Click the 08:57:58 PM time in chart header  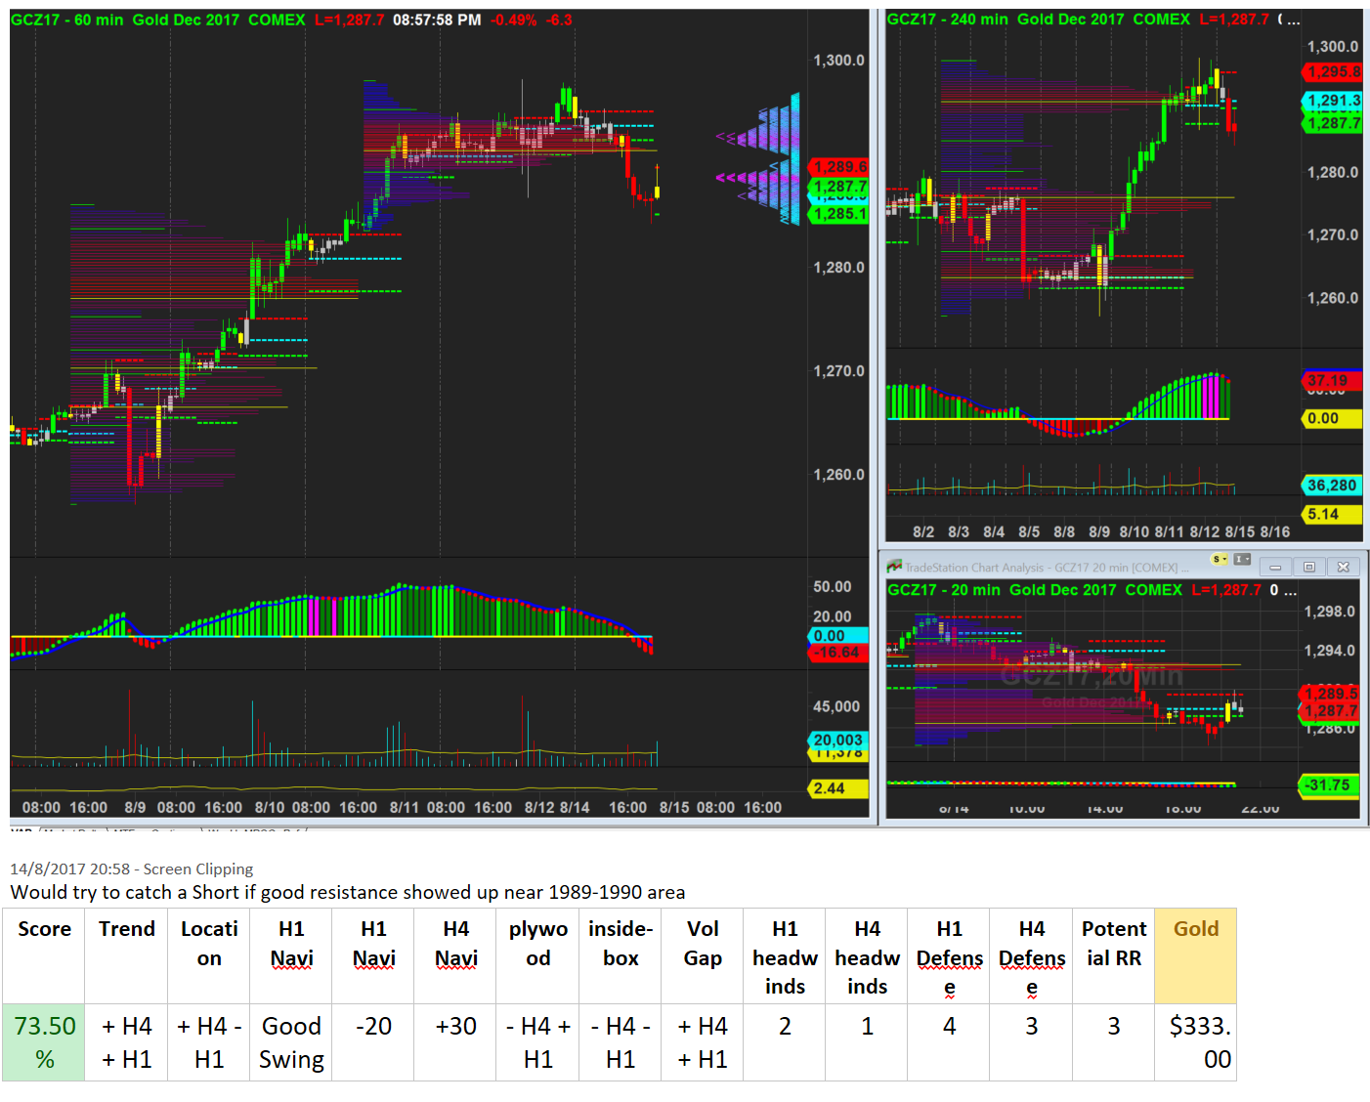click(x=437, y=20)
